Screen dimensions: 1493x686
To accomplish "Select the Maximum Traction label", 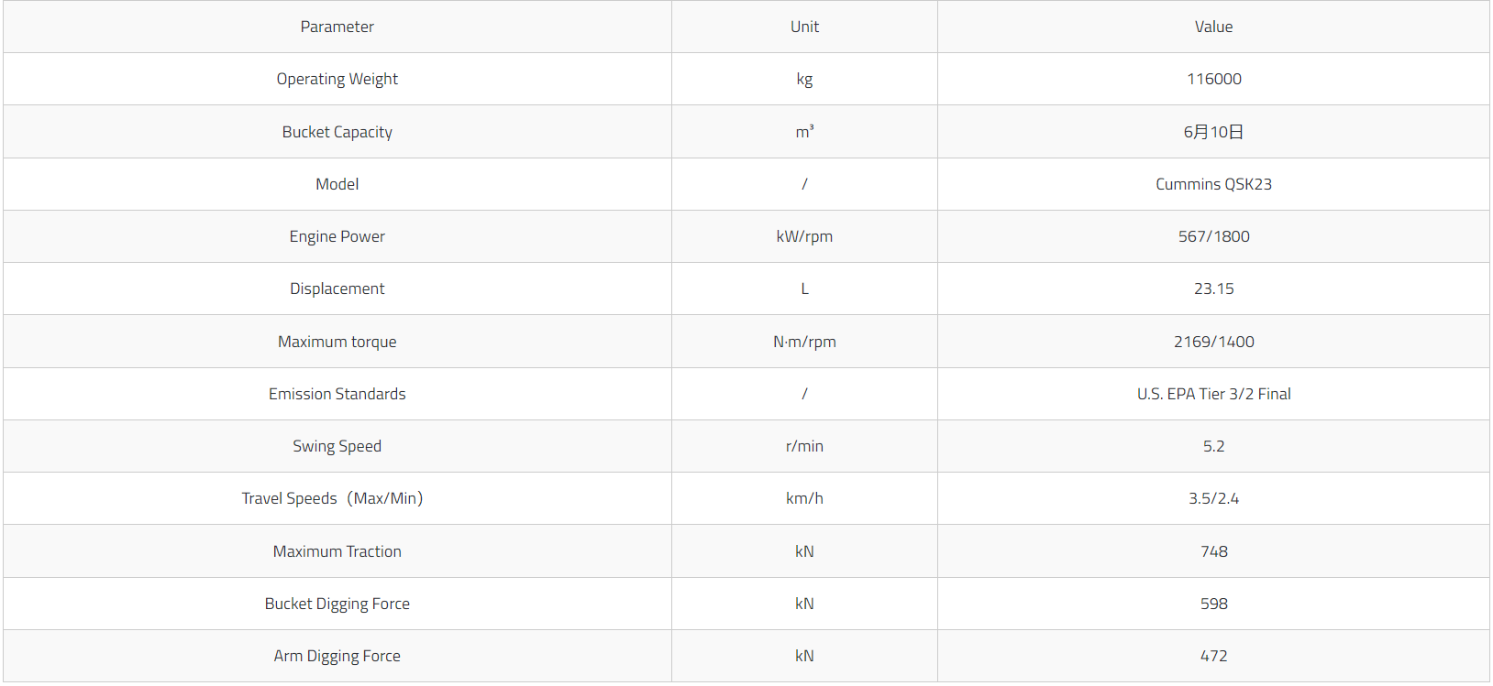I will (337, 551).
